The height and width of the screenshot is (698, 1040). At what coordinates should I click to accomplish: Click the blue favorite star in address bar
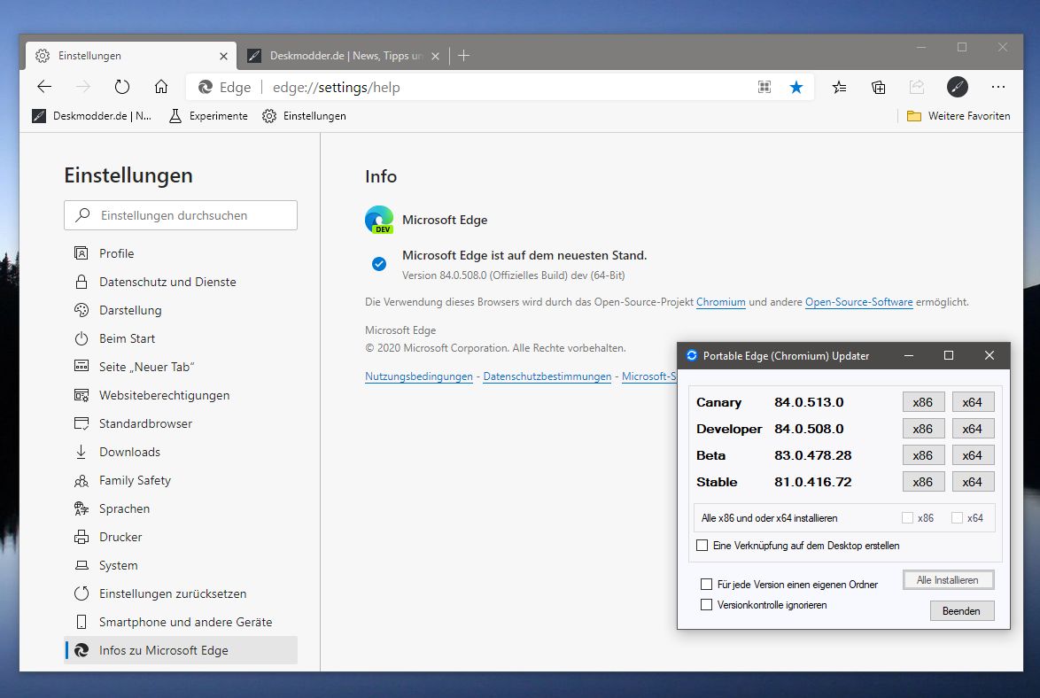click(796, 87)
